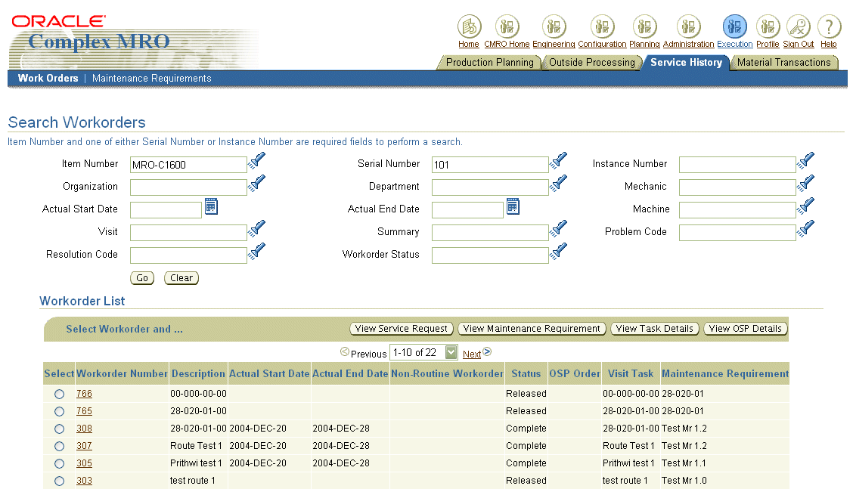Click the Mechanic input field
The image size is (853, 489).
(x=737, y=187)
